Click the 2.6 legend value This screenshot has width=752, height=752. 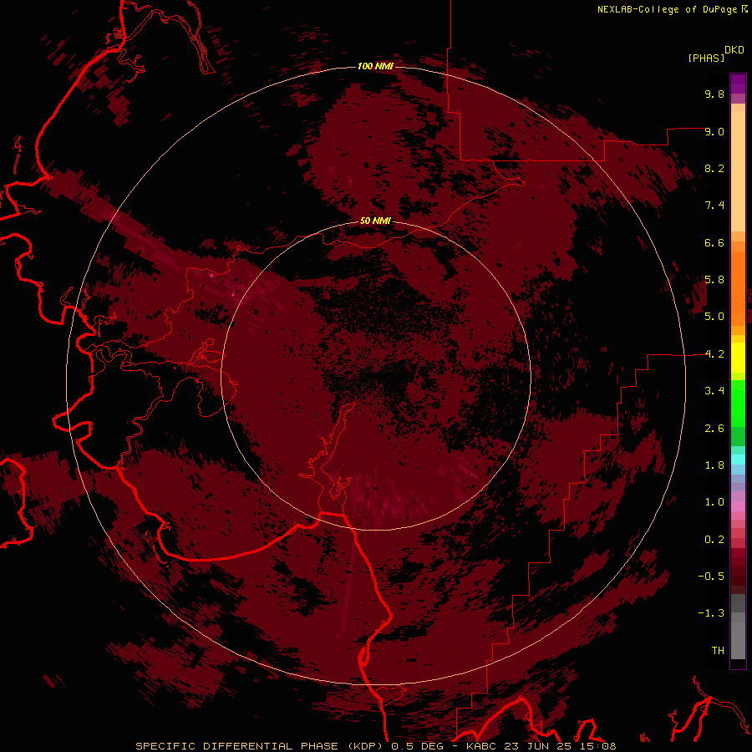point(714,429)
